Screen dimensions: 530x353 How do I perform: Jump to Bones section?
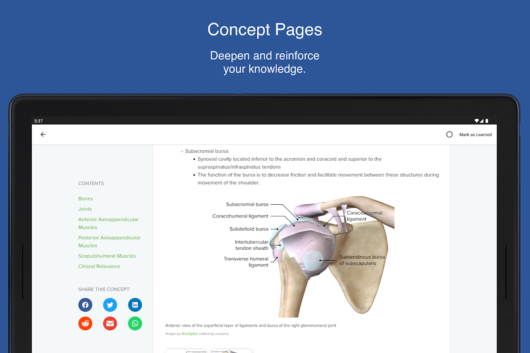pyautogui.click(x=86, y=199)
